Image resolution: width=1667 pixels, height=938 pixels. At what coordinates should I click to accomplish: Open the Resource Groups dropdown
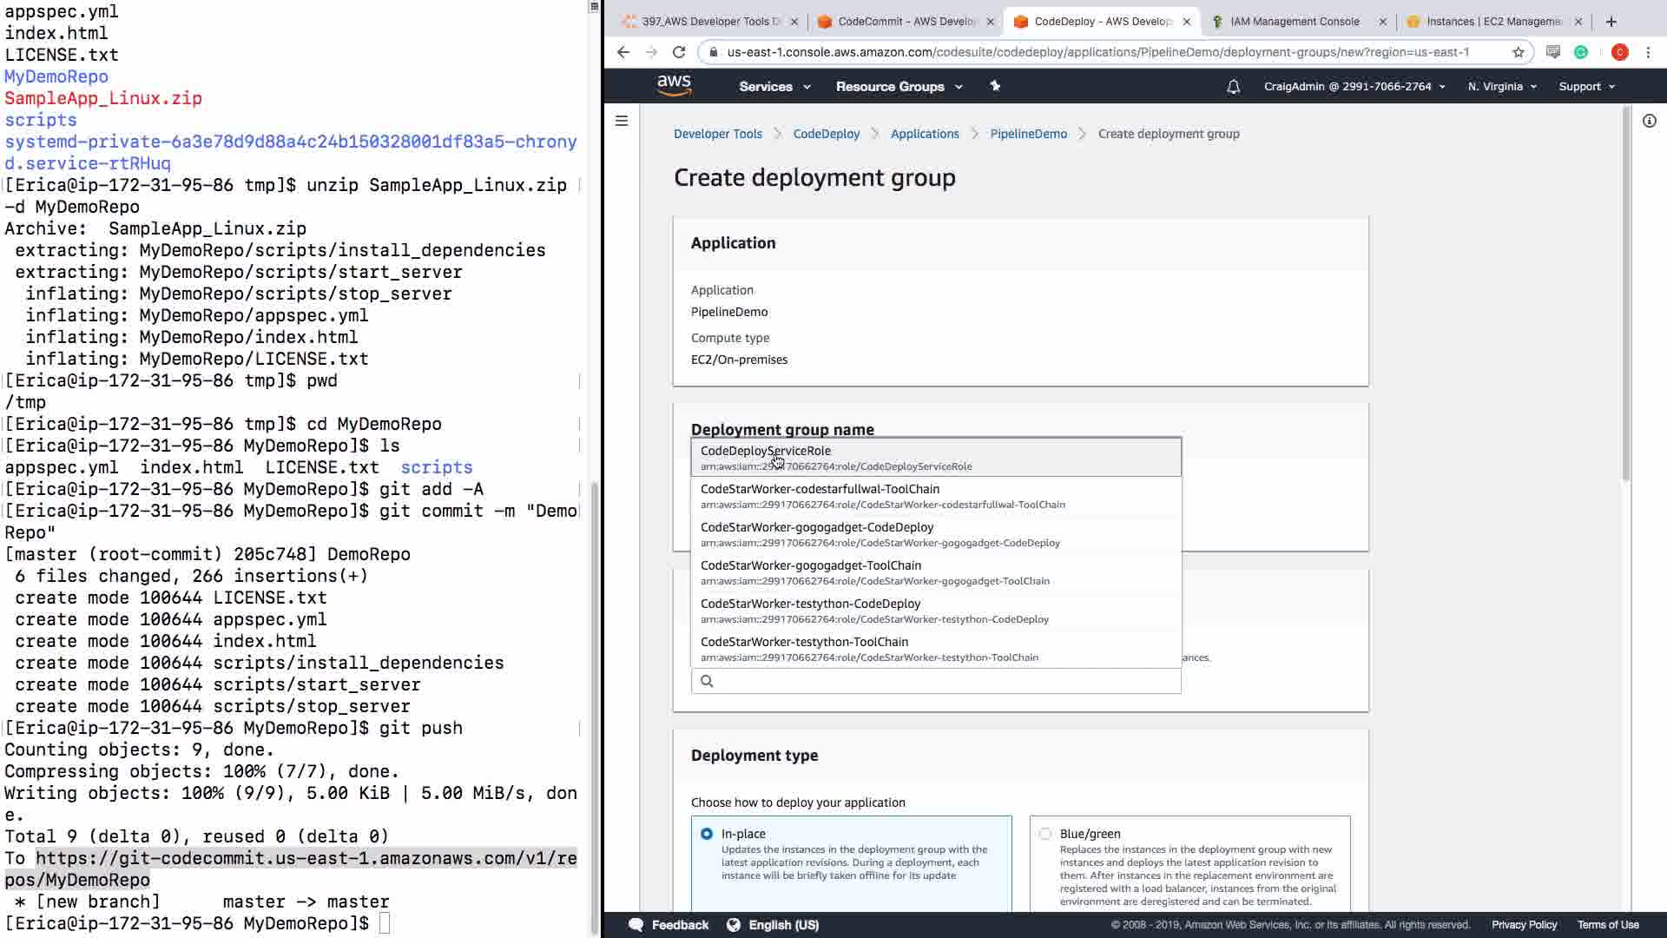point(899,87)
